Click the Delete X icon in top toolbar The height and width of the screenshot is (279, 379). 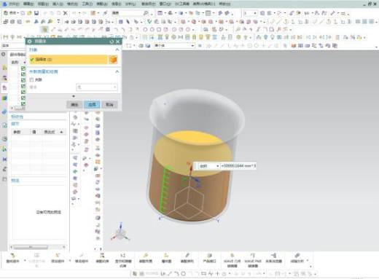pos(65,13)
